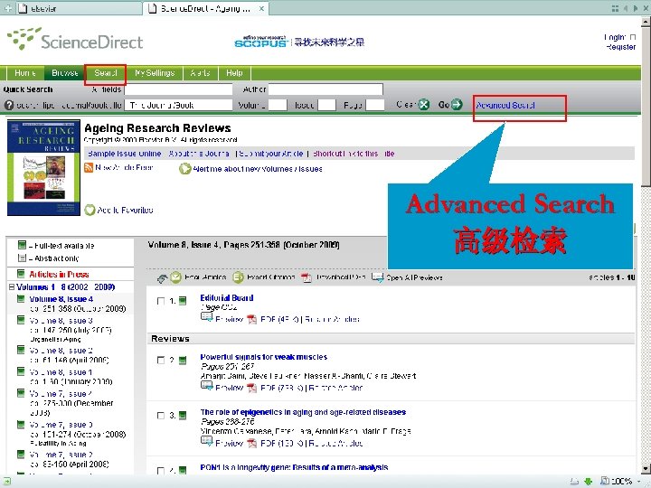Close the ScienceDirect browser tab
Screen dimensions: 651x488
pos(261,8)
